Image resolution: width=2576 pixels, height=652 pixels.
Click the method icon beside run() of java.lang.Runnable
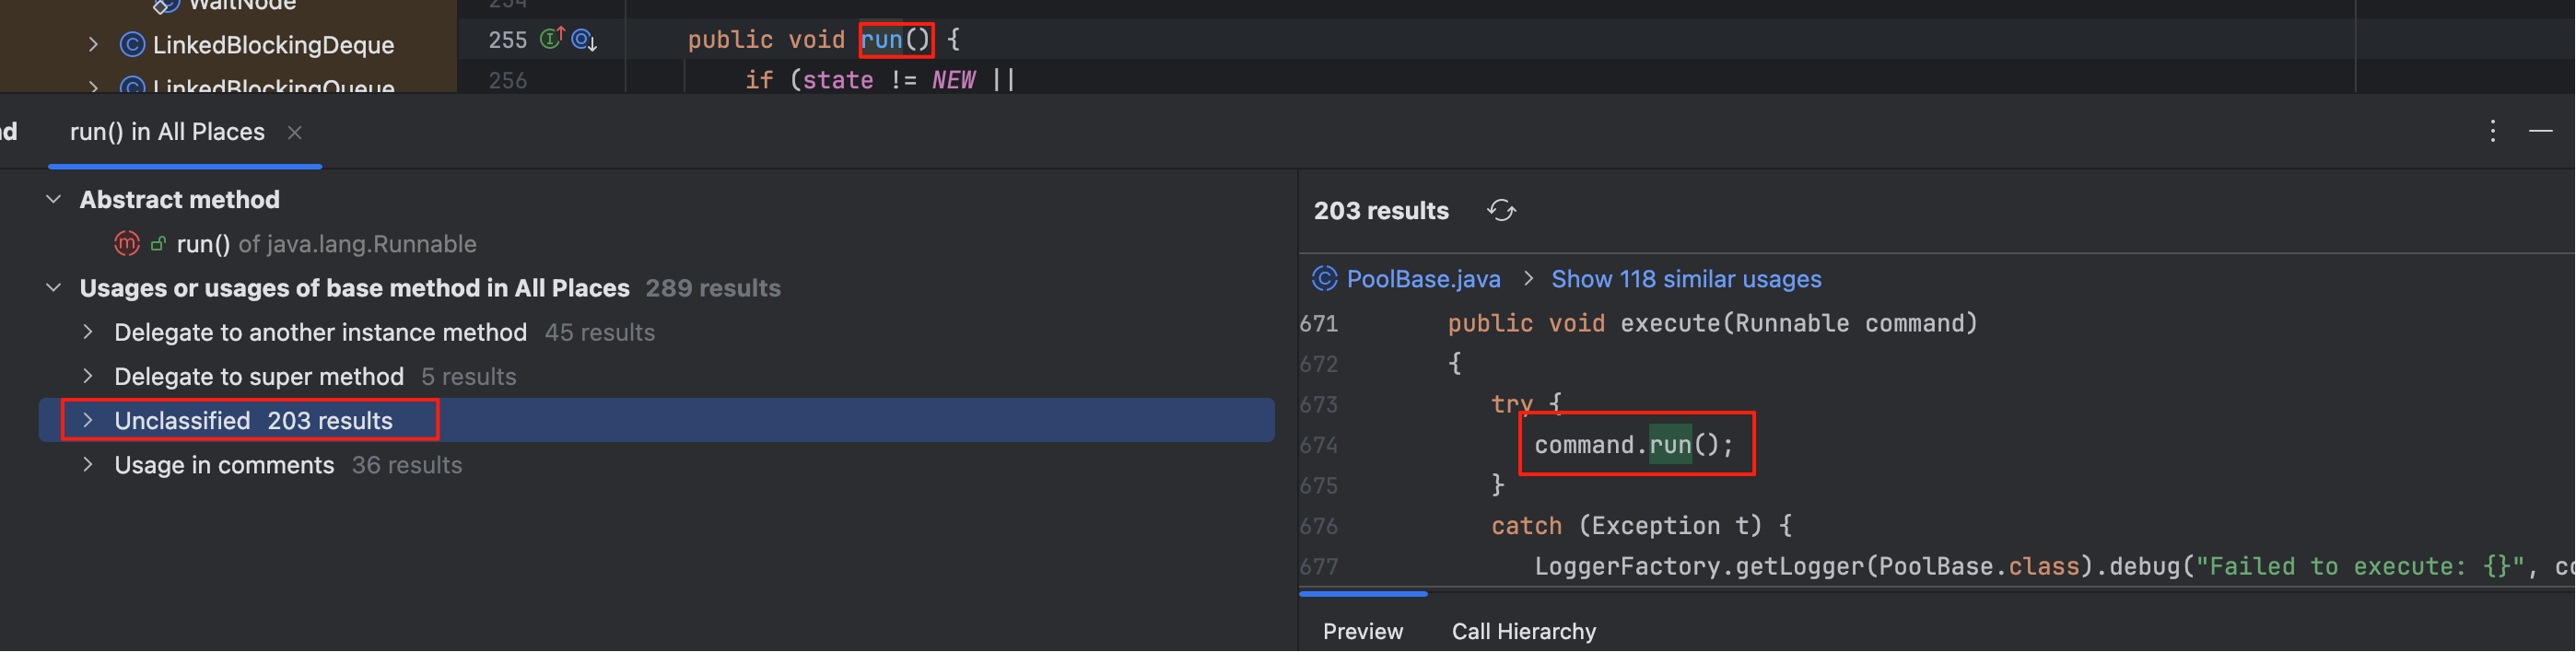(127, 244)
